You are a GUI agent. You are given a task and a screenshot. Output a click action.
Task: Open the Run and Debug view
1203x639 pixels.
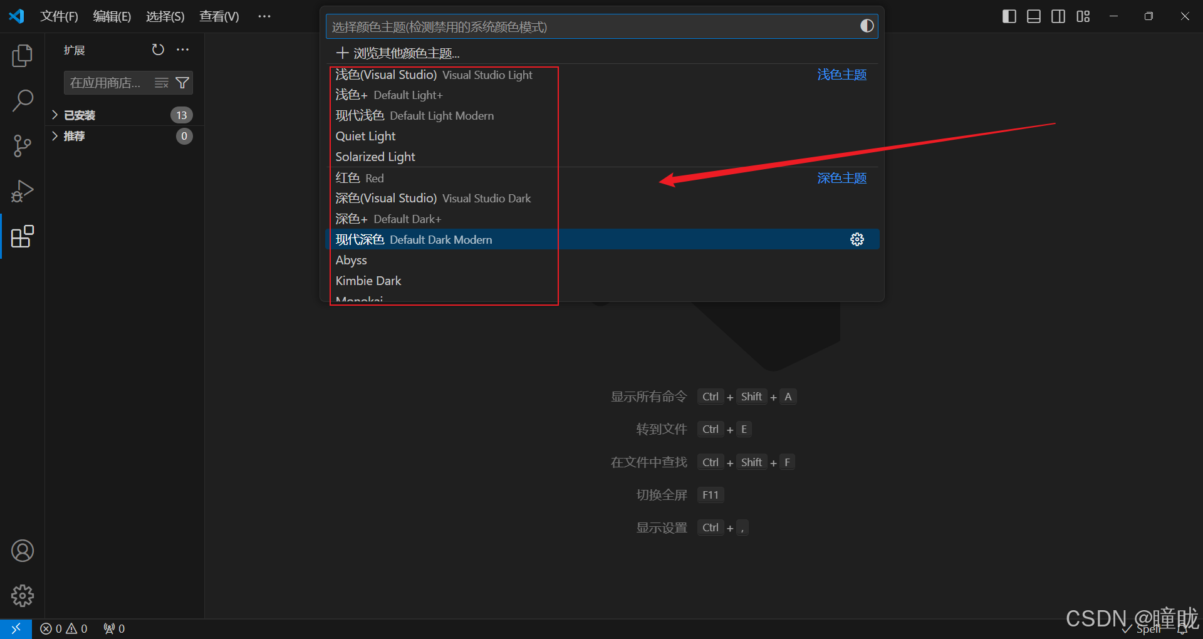click(22, 191)
